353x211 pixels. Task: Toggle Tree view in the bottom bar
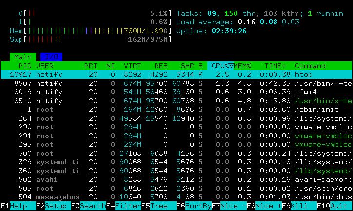coord(159,206)
